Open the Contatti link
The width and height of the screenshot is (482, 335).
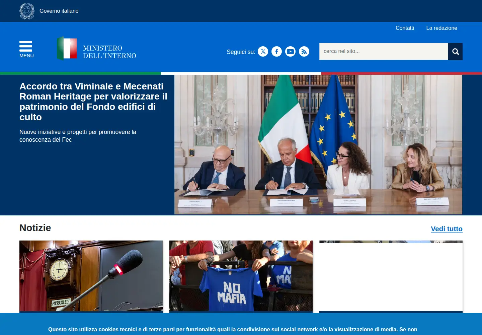[405, 28]
